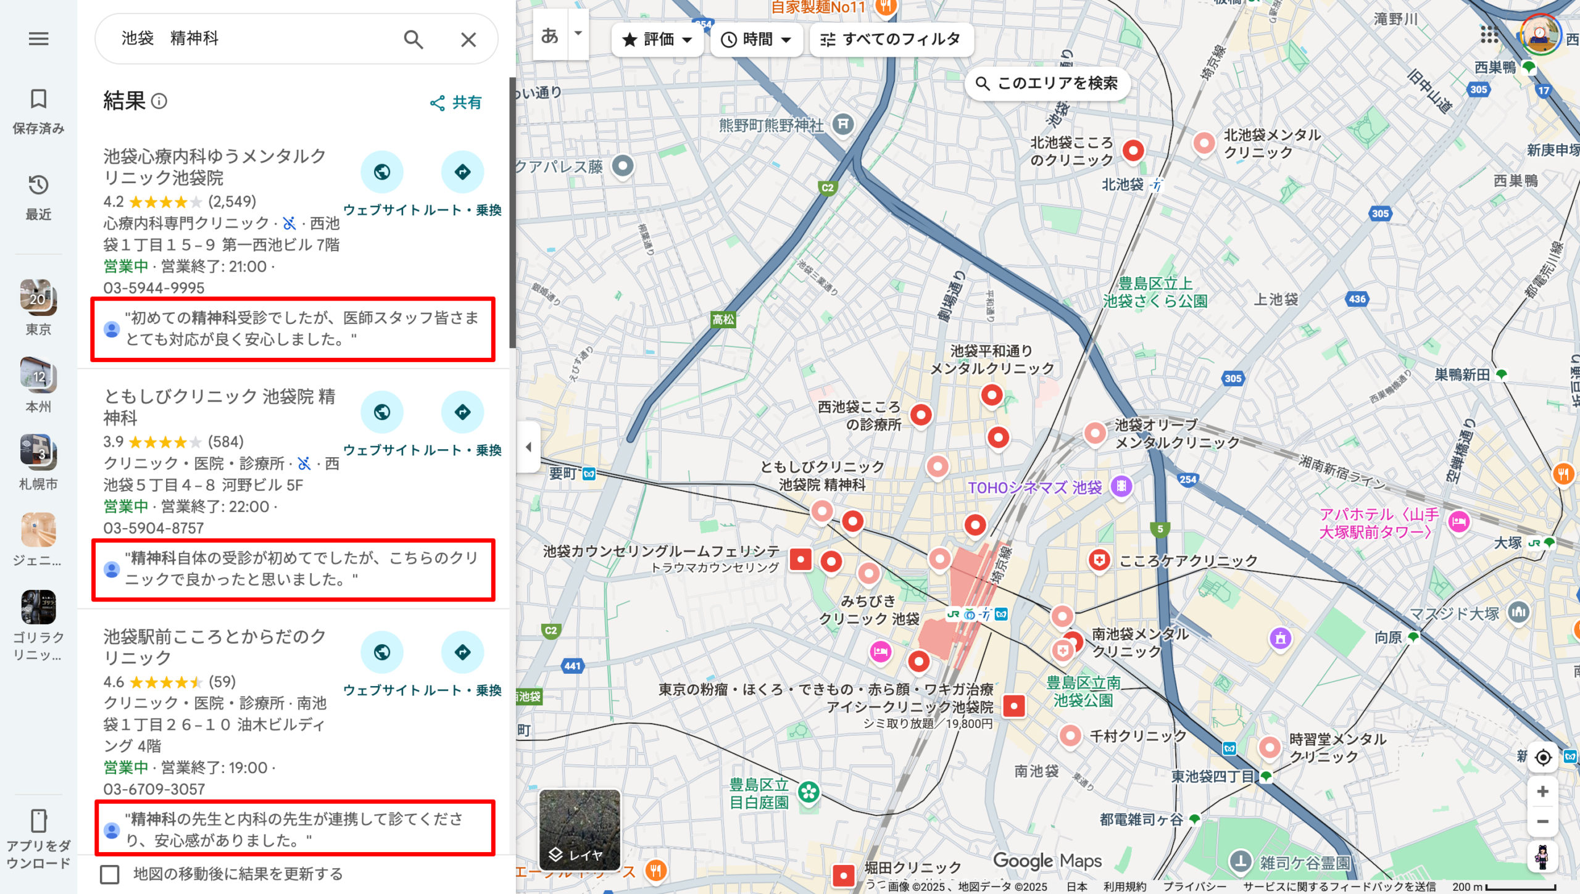
Task: Click the my-location crosshair icon
Action: coord(1542,758)
